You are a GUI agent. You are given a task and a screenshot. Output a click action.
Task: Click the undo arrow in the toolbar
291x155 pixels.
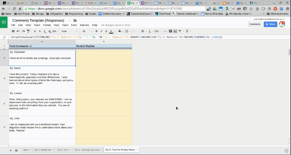18,31
